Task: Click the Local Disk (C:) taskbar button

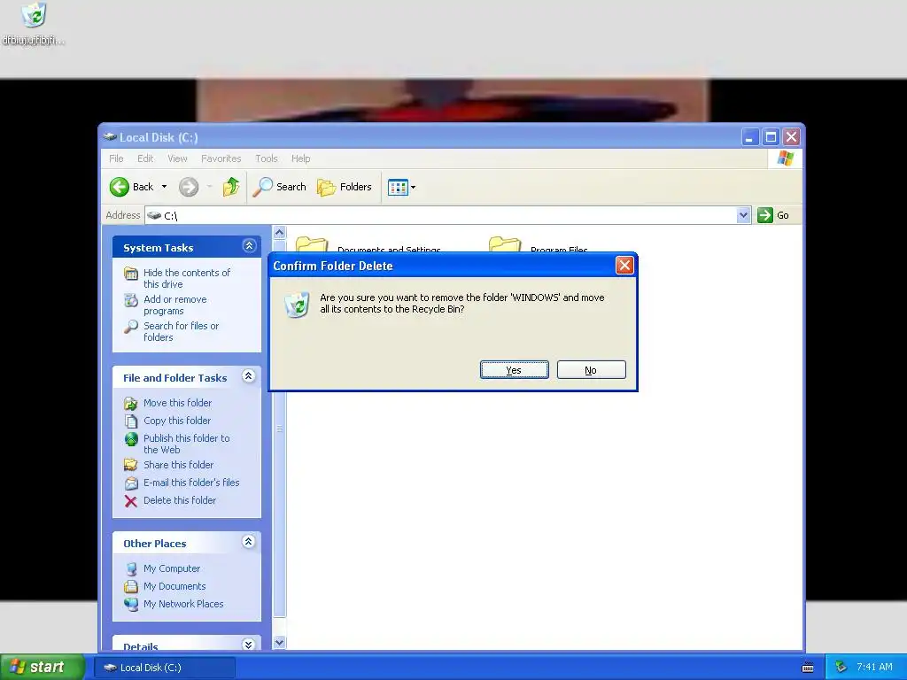Action: (164, 668)
